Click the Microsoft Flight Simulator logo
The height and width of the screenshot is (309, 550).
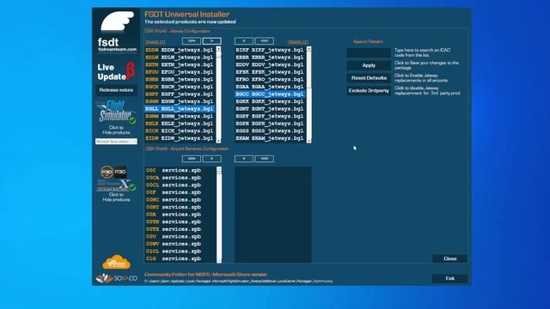point(116,112)
